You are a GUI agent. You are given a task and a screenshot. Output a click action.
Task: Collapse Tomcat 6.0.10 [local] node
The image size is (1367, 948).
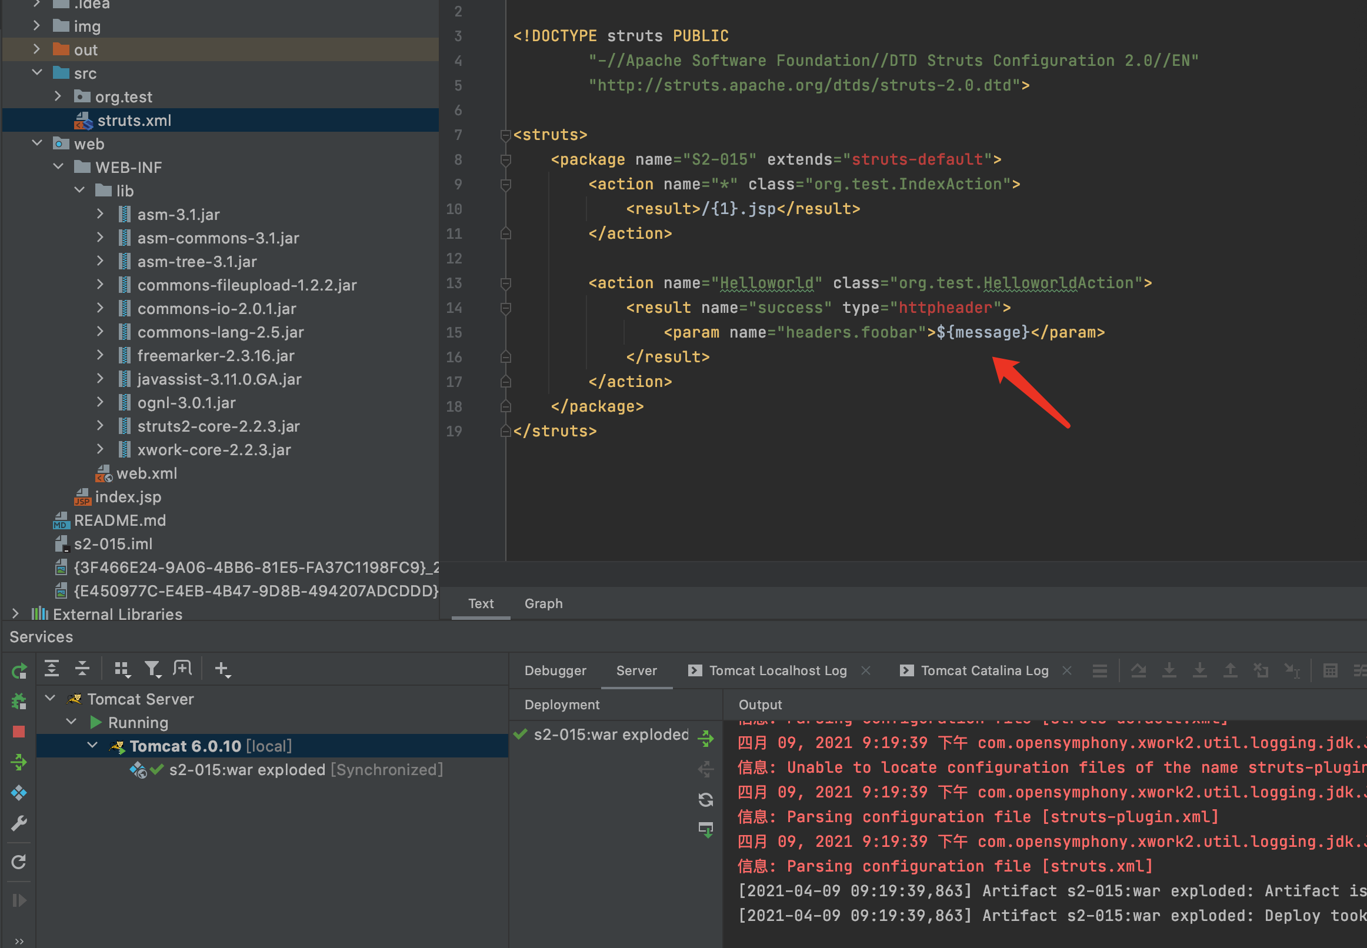tap(93, 745)
